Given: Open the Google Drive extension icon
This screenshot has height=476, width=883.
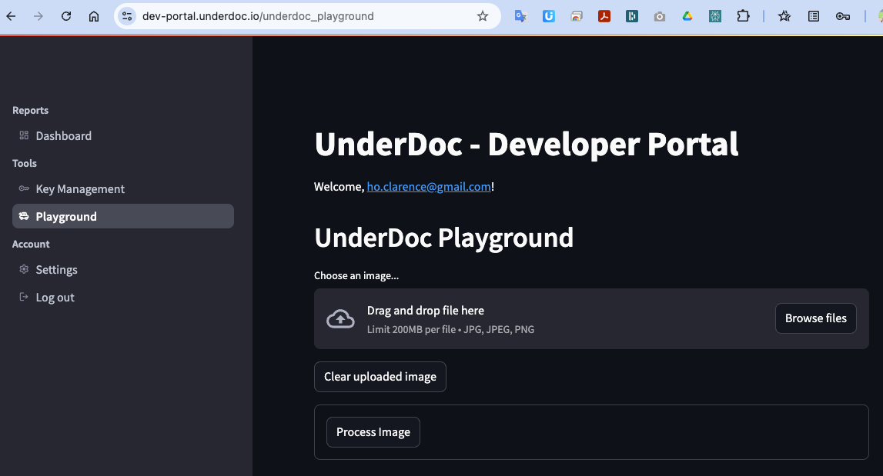Looking at the screenshot, I should 687,16.
